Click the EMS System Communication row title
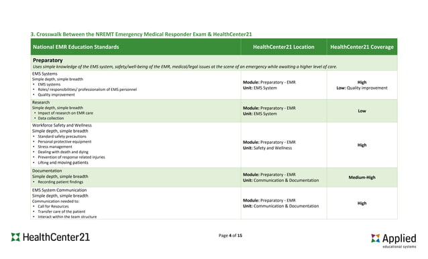The height and width of the screenshot is (259, 428). [x=59, y=190]
